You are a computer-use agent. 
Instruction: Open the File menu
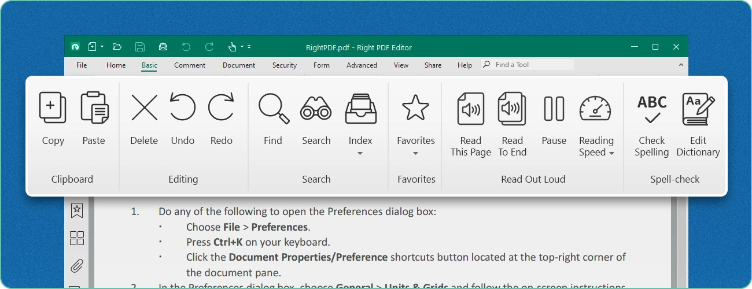(82, 65)
